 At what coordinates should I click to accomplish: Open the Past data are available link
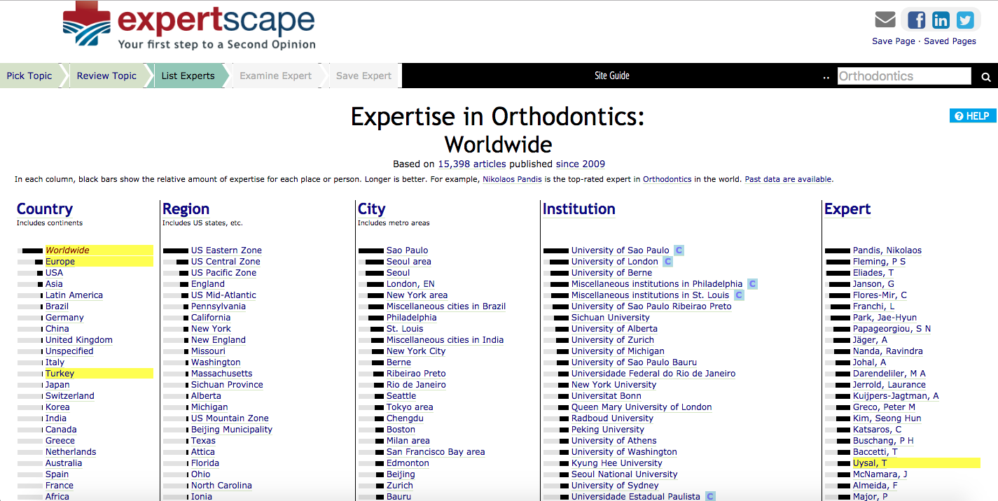(x=788, y=179)
